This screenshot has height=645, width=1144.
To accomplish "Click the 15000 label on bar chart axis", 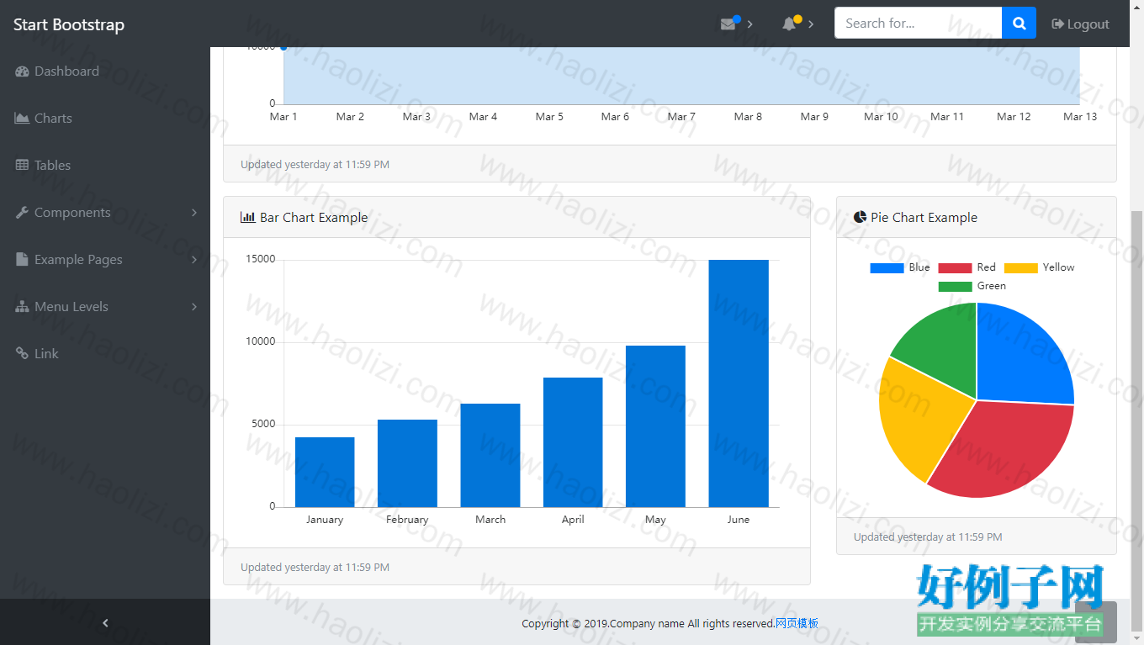I will 261,259.
